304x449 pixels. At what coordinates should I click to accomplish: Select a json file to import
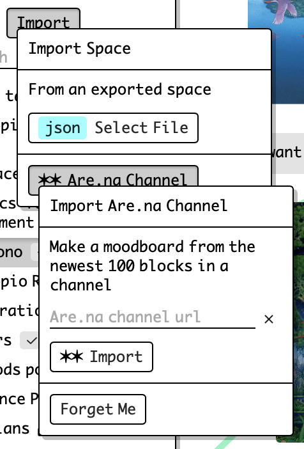click(113, 128)
